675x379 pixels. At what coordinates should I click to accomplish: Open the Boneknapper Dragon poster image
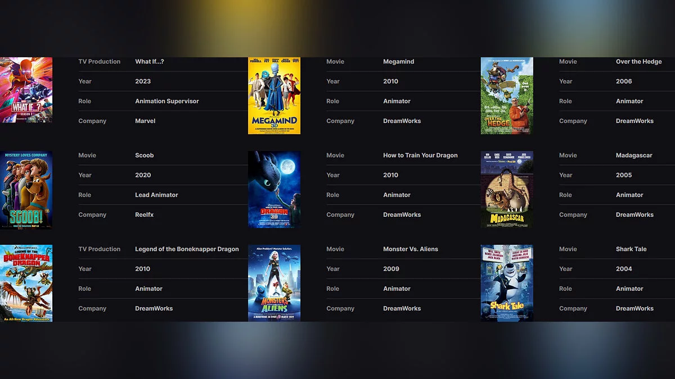click(x=26, y=283)
